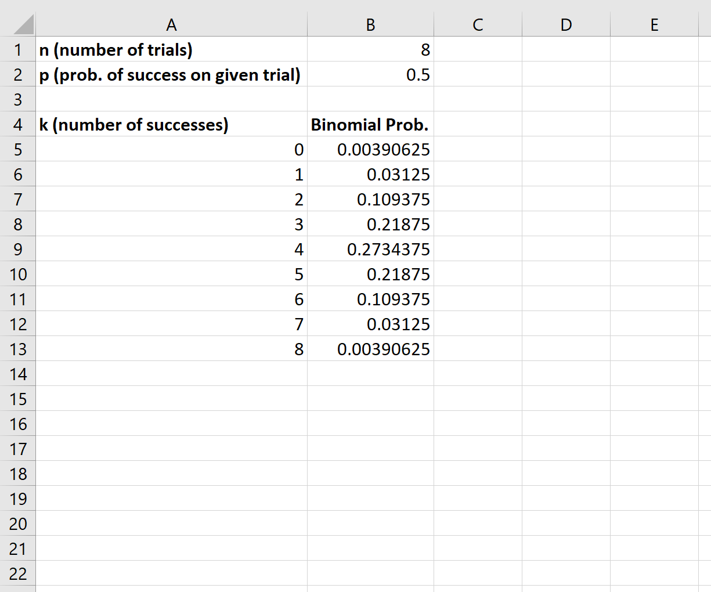Select column D header
This screenshot has width=711, height=592.
coord(565,24)
